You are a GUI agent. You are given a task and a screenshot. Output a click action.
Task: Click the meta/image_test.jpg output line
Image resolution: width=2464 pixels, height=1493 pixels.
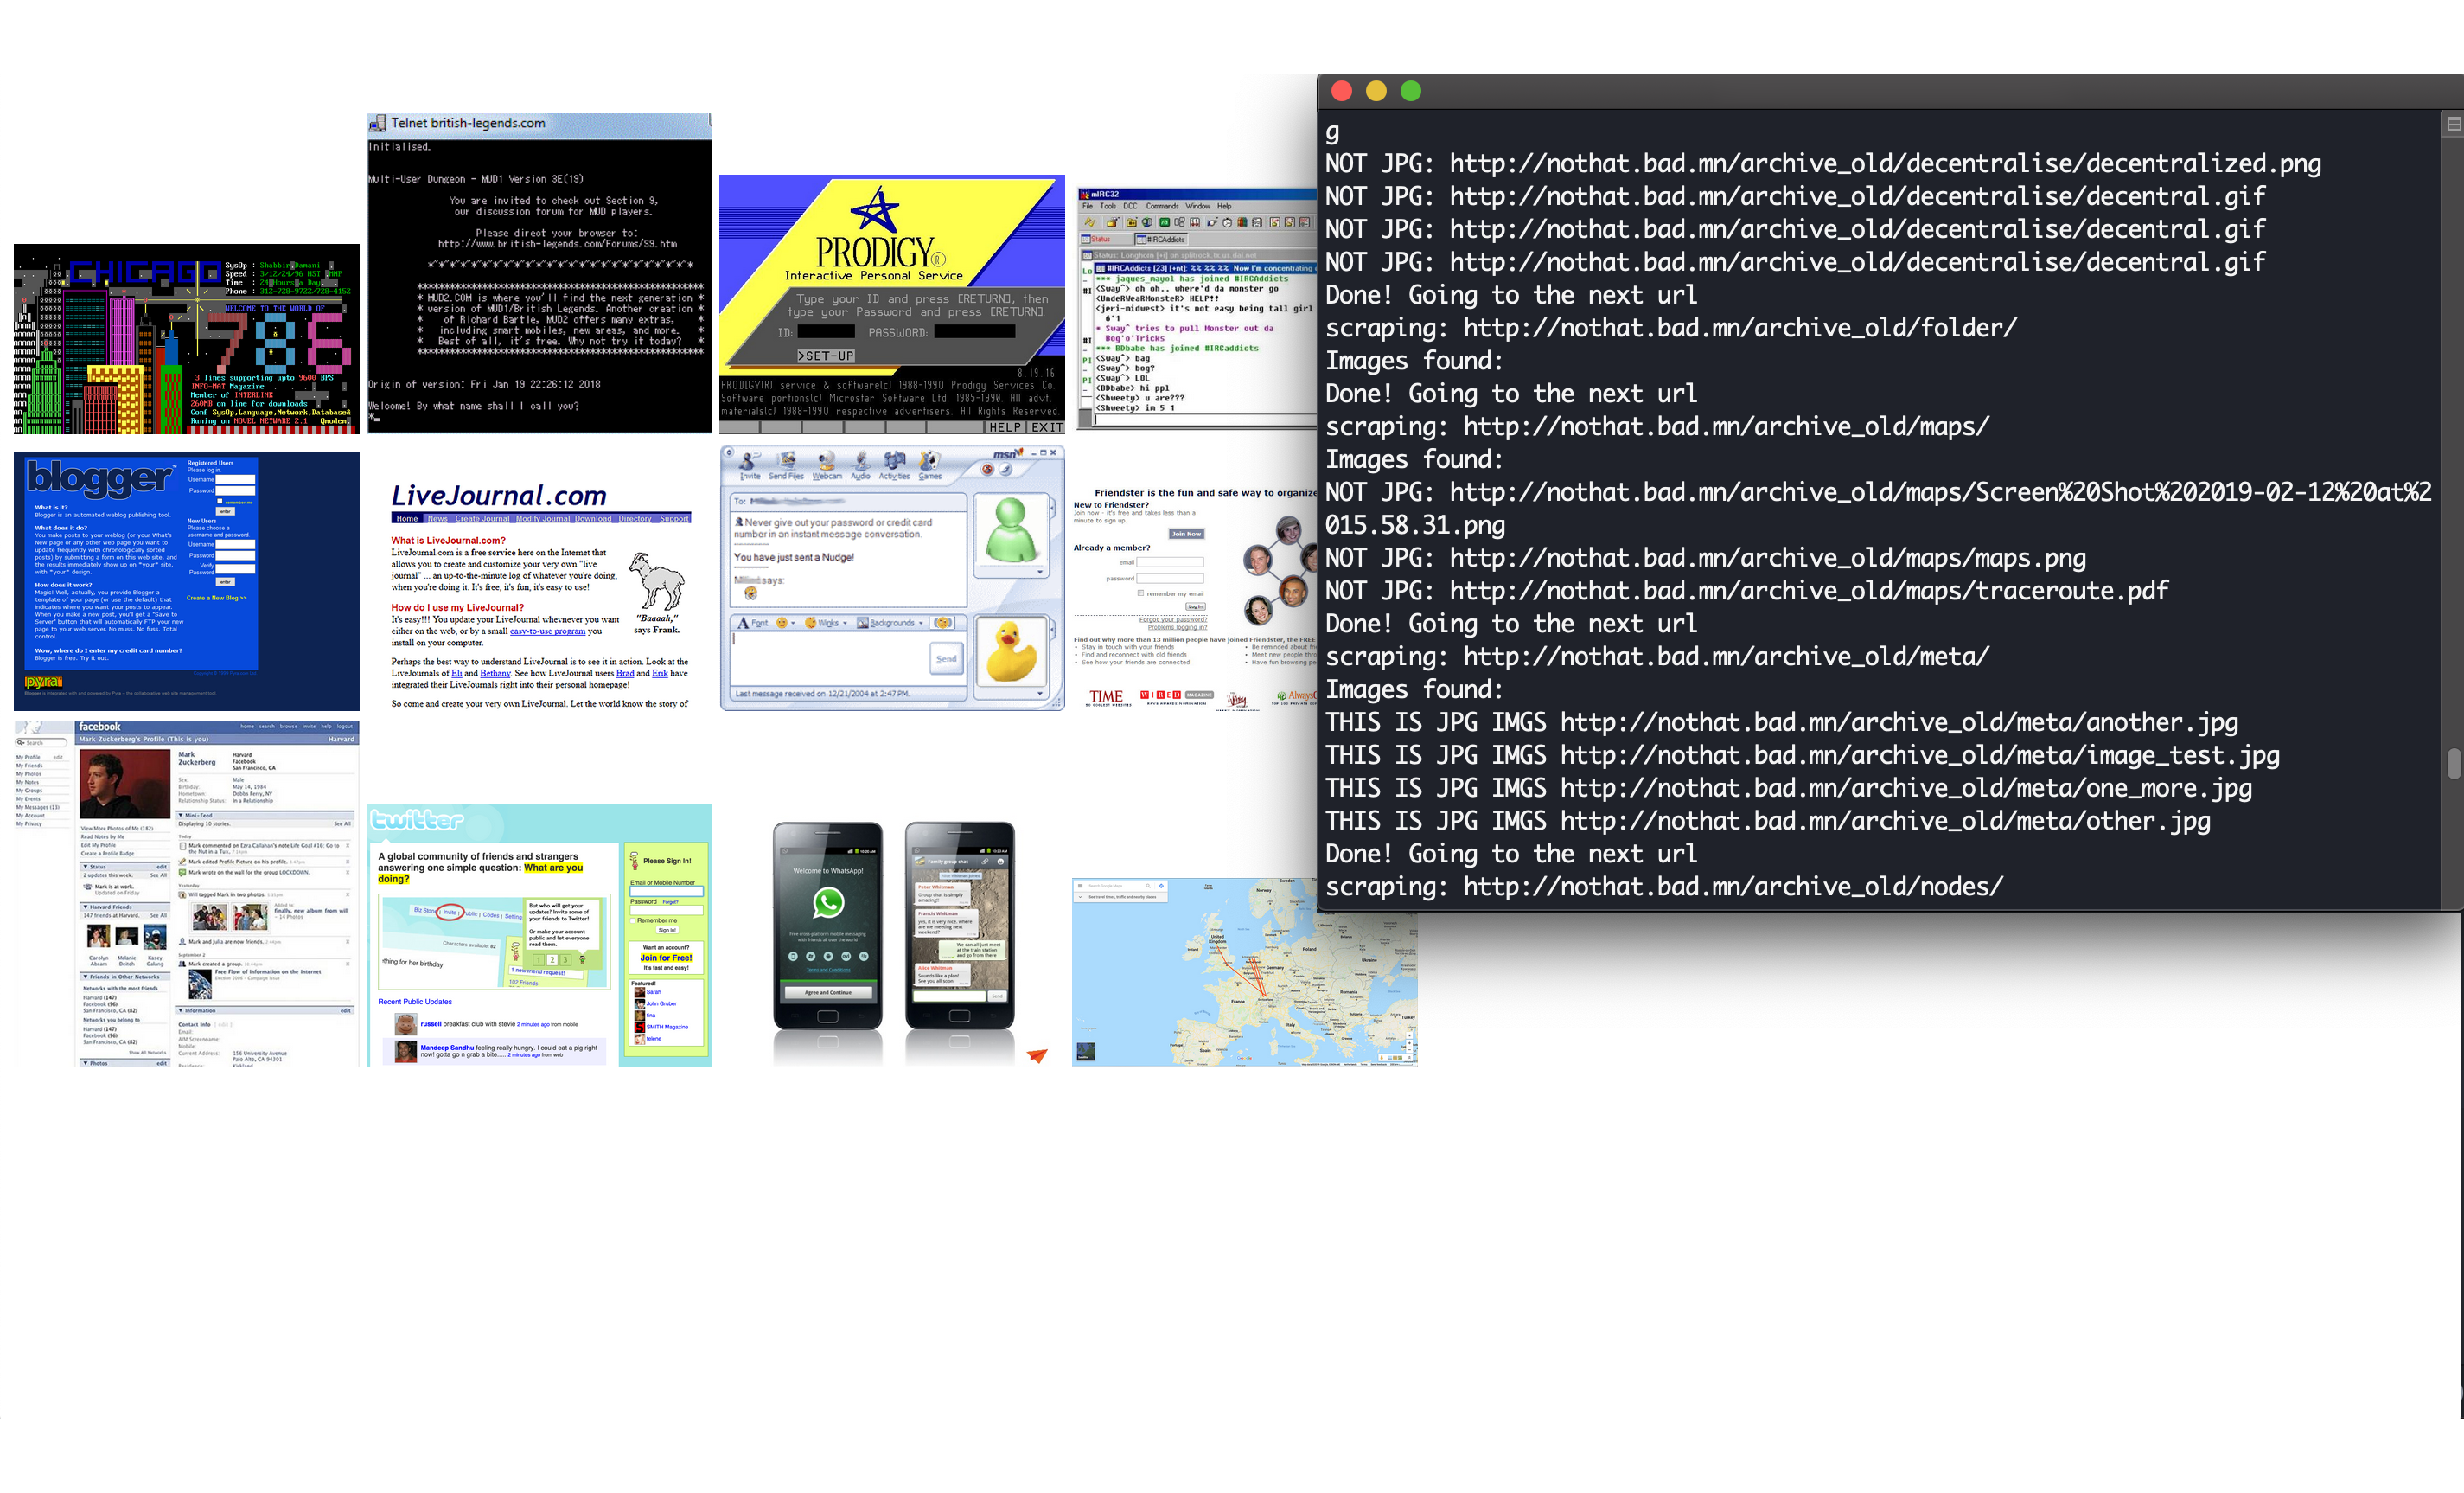click(1802, 754)
